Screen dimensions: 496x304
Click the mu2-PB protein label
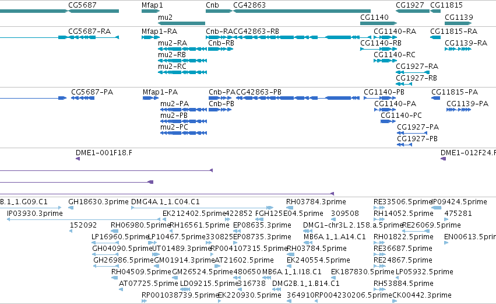(x=174, y=116)
